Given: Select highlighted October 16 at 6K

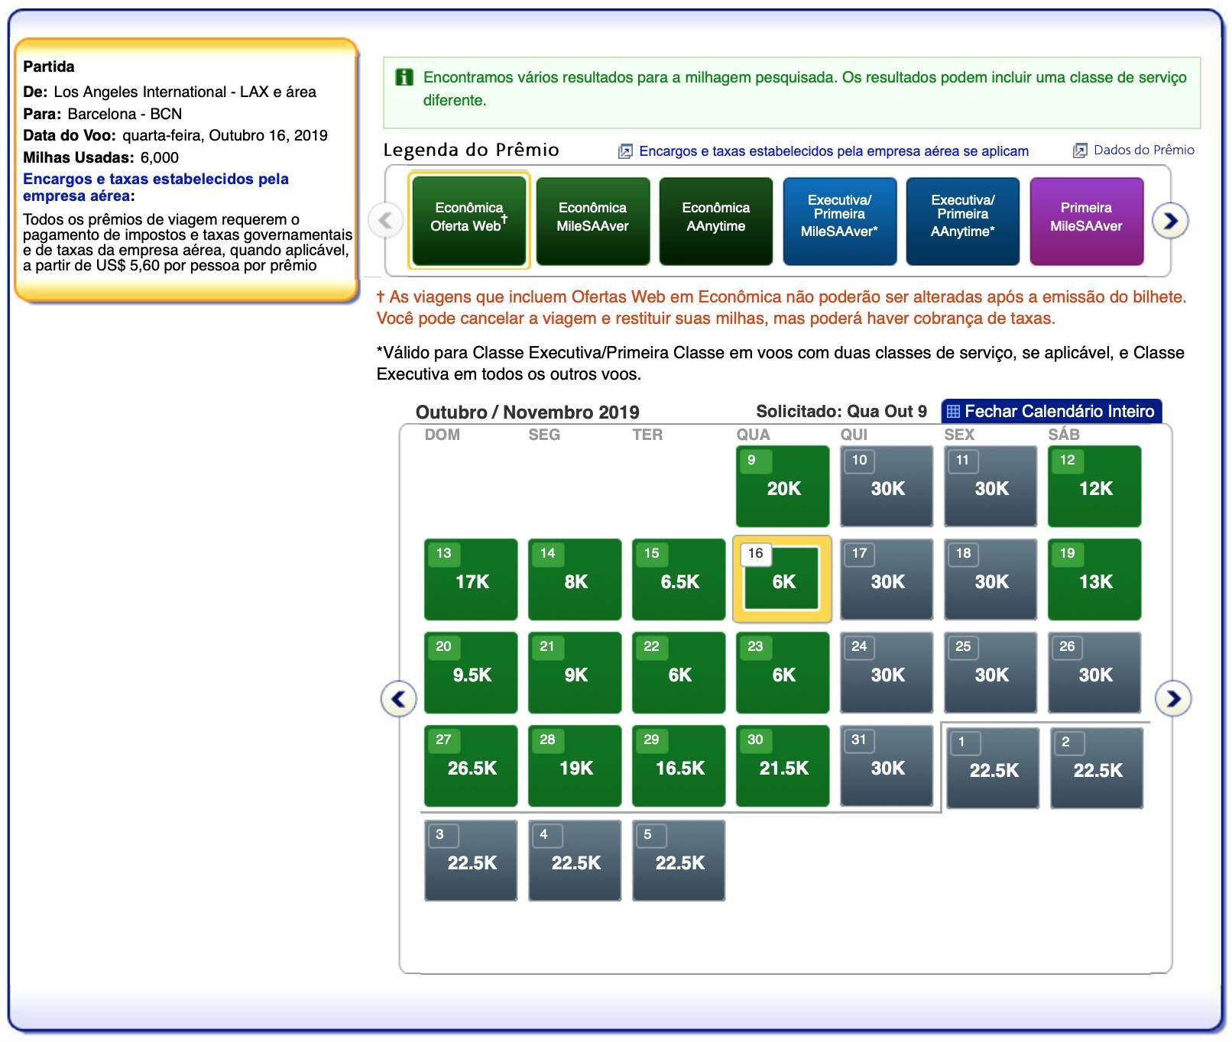Looking at the screenshot, I should 783,580.
